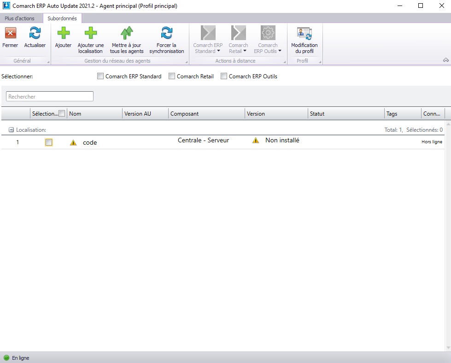Collapse the Localisation group
451x363 pixels.
(x=11, y=130)
